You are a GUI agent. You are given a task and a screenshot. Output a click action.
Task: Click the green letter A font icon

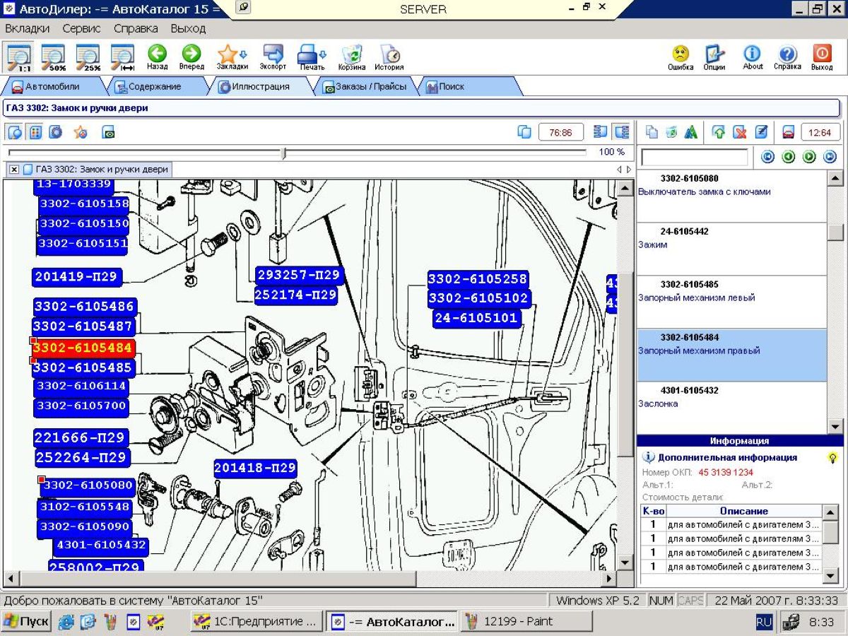coord(690,132)
